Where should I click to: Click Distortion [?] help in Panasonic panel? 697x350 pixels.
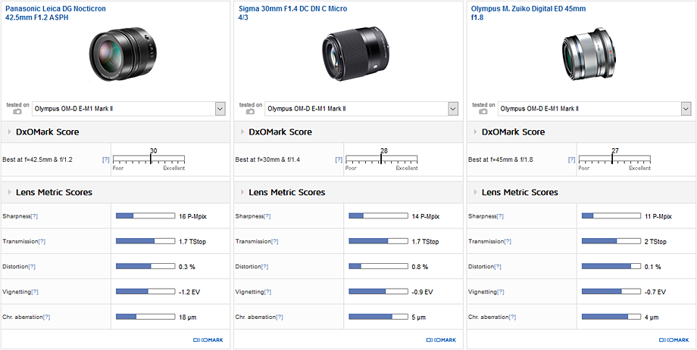32,267
